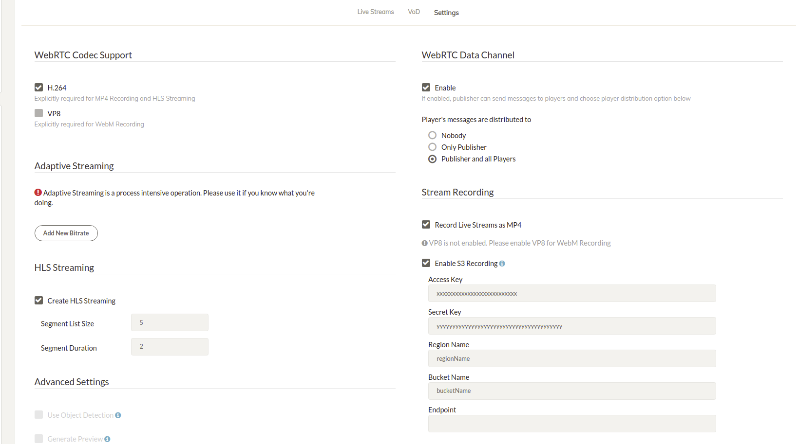The width and height of the screenshot is (799, 444).
Task: Click 'Player's messages are distributed to' label
Action: (476, 120)
